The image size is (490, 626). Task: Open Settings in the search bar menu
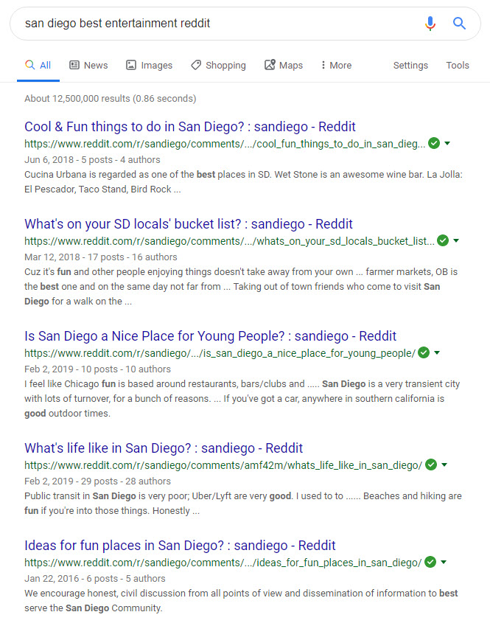coord(410,65)
